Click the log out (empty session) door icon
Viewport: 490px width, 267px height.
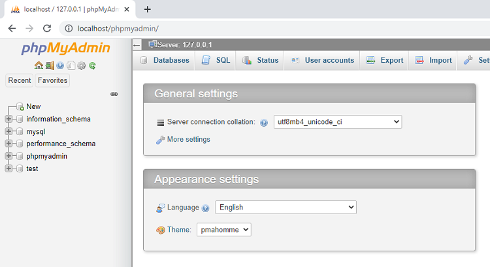tap(50, 65)
